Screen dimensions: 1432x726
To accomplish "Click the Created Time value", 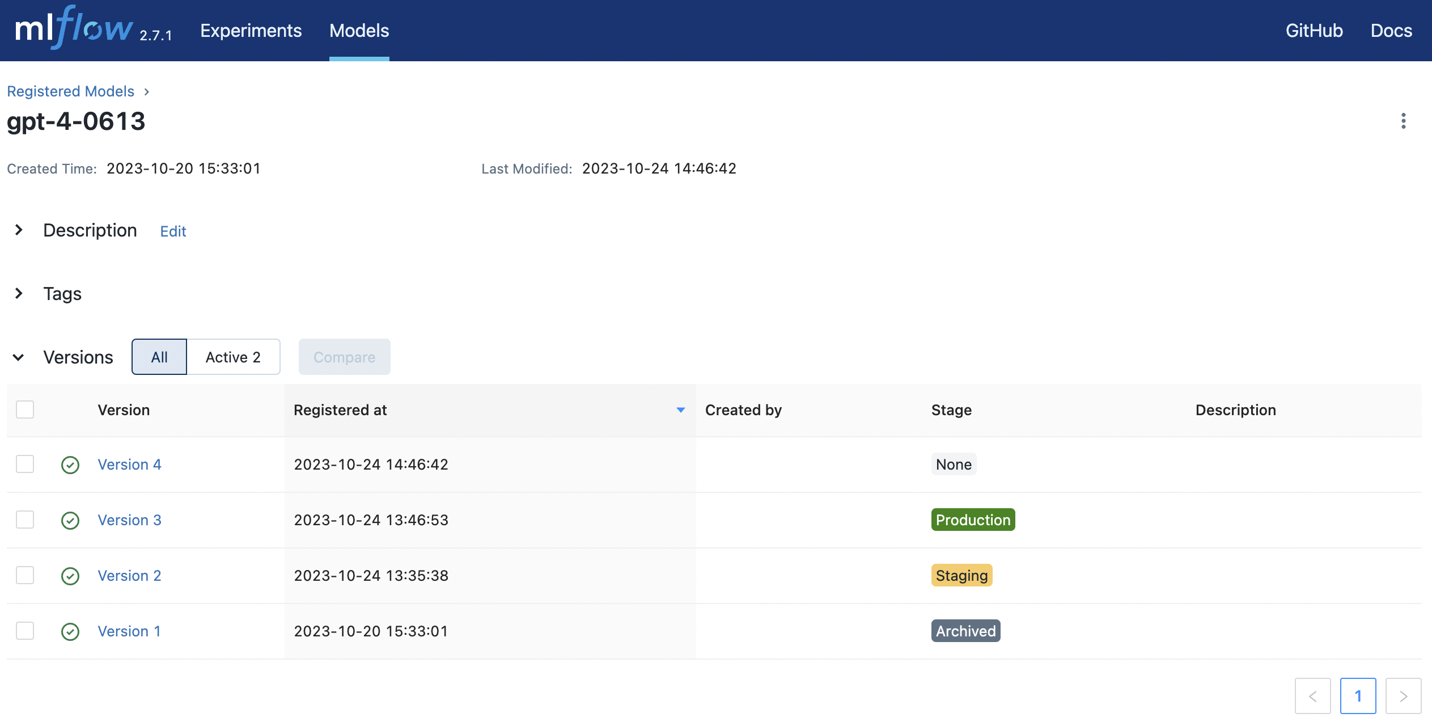I will [184, 168].
